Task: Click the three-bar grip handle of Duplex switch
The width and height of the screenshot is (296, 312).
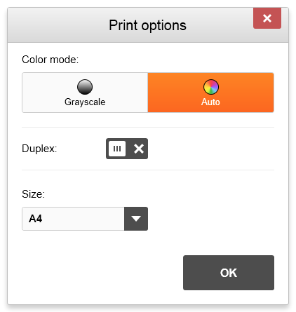Action: 117,149
